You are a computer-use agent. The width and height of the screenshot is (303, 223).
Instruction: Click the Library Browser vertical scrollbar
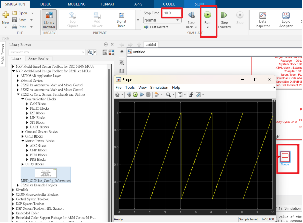tap(109, 131)
